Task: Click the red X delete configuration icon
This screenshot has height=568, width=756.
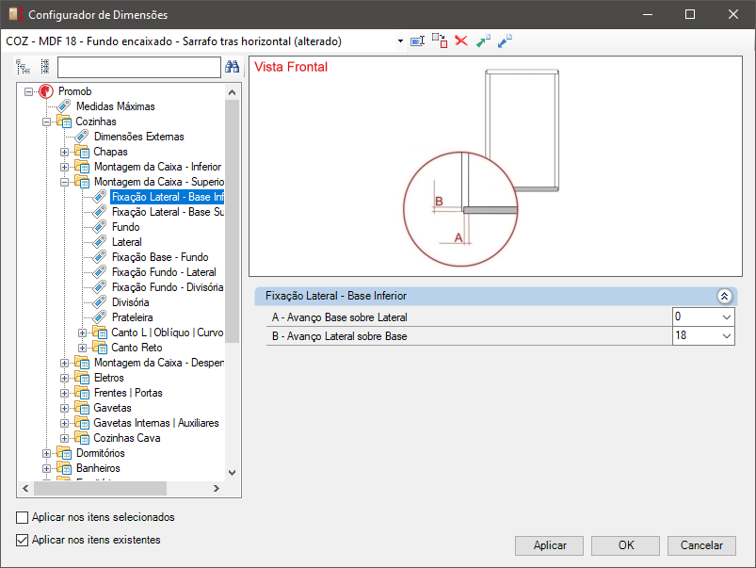Action: (461, 41)
